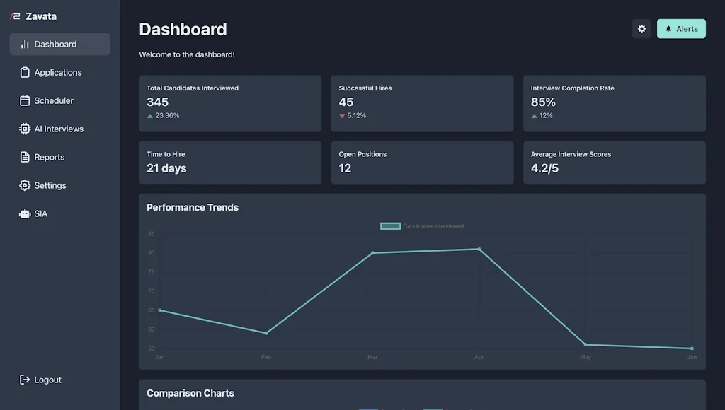Click the Interview Completion Rate card

click(614, 103)
